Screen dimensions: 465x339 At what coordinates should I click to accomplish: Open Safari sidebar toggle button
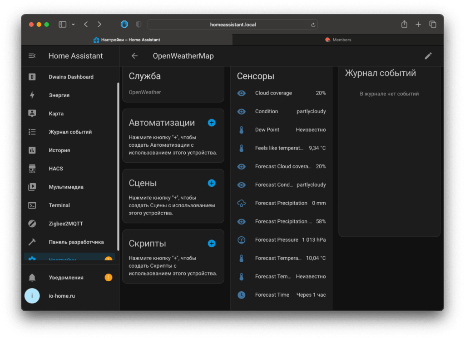62,25
